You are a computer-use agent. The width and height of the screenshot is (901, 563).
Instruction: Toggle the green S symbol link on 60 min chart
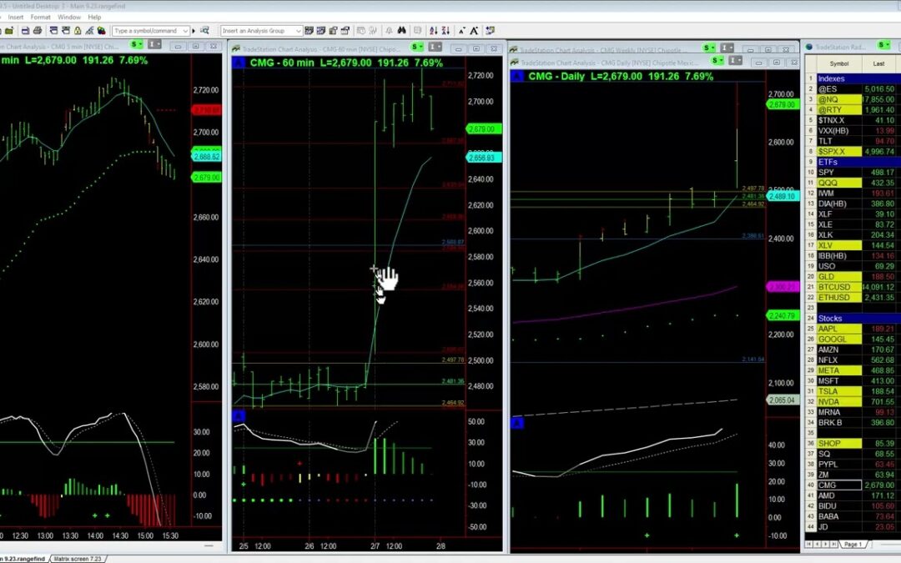tap(415, 48)
